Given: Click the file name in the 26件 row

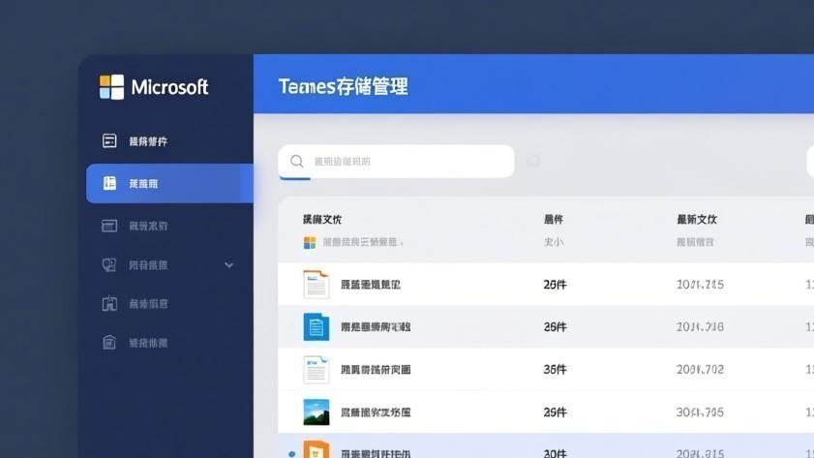Looking at the screenshot, I should click(376, 327).
